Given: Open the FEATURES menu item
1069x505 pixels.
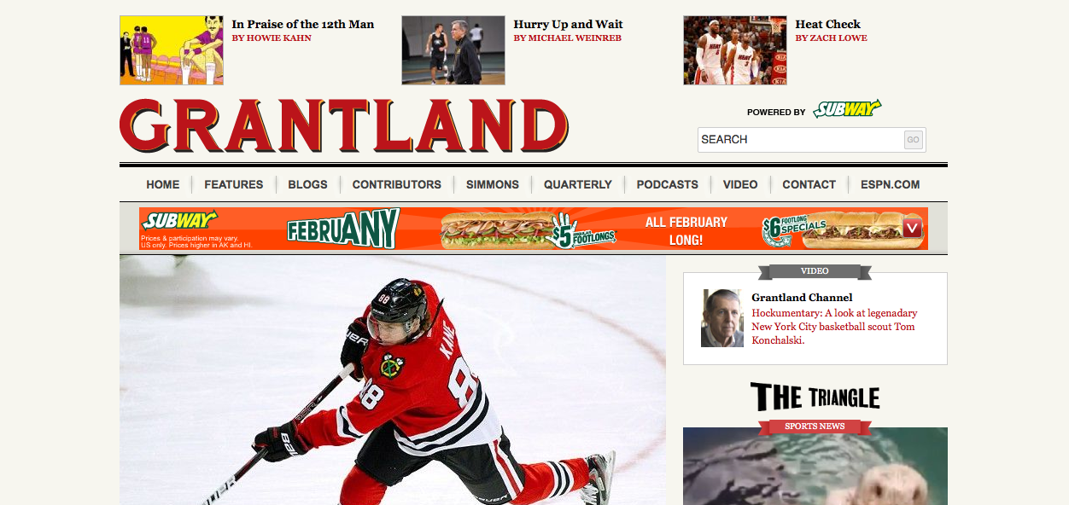Looking at the screenshot, I should (234, 184).
